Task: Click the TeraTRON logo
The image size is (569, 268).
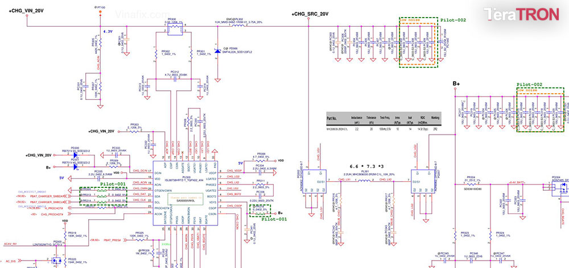Action: tap(521, 15)
